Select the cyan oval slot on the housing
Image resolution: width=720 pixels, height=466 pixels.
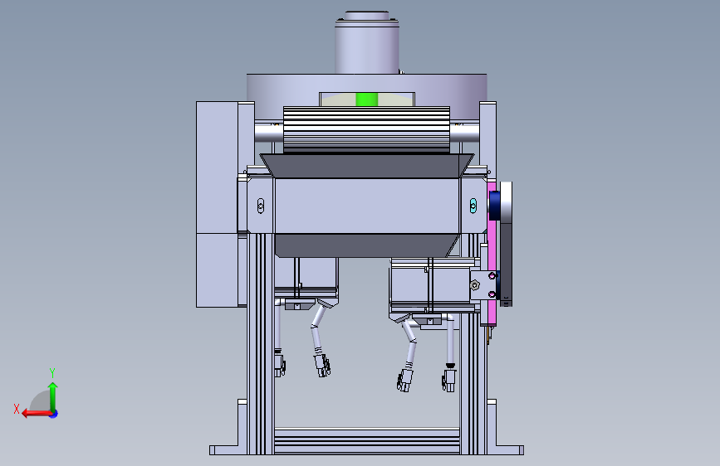pos(473,206)
